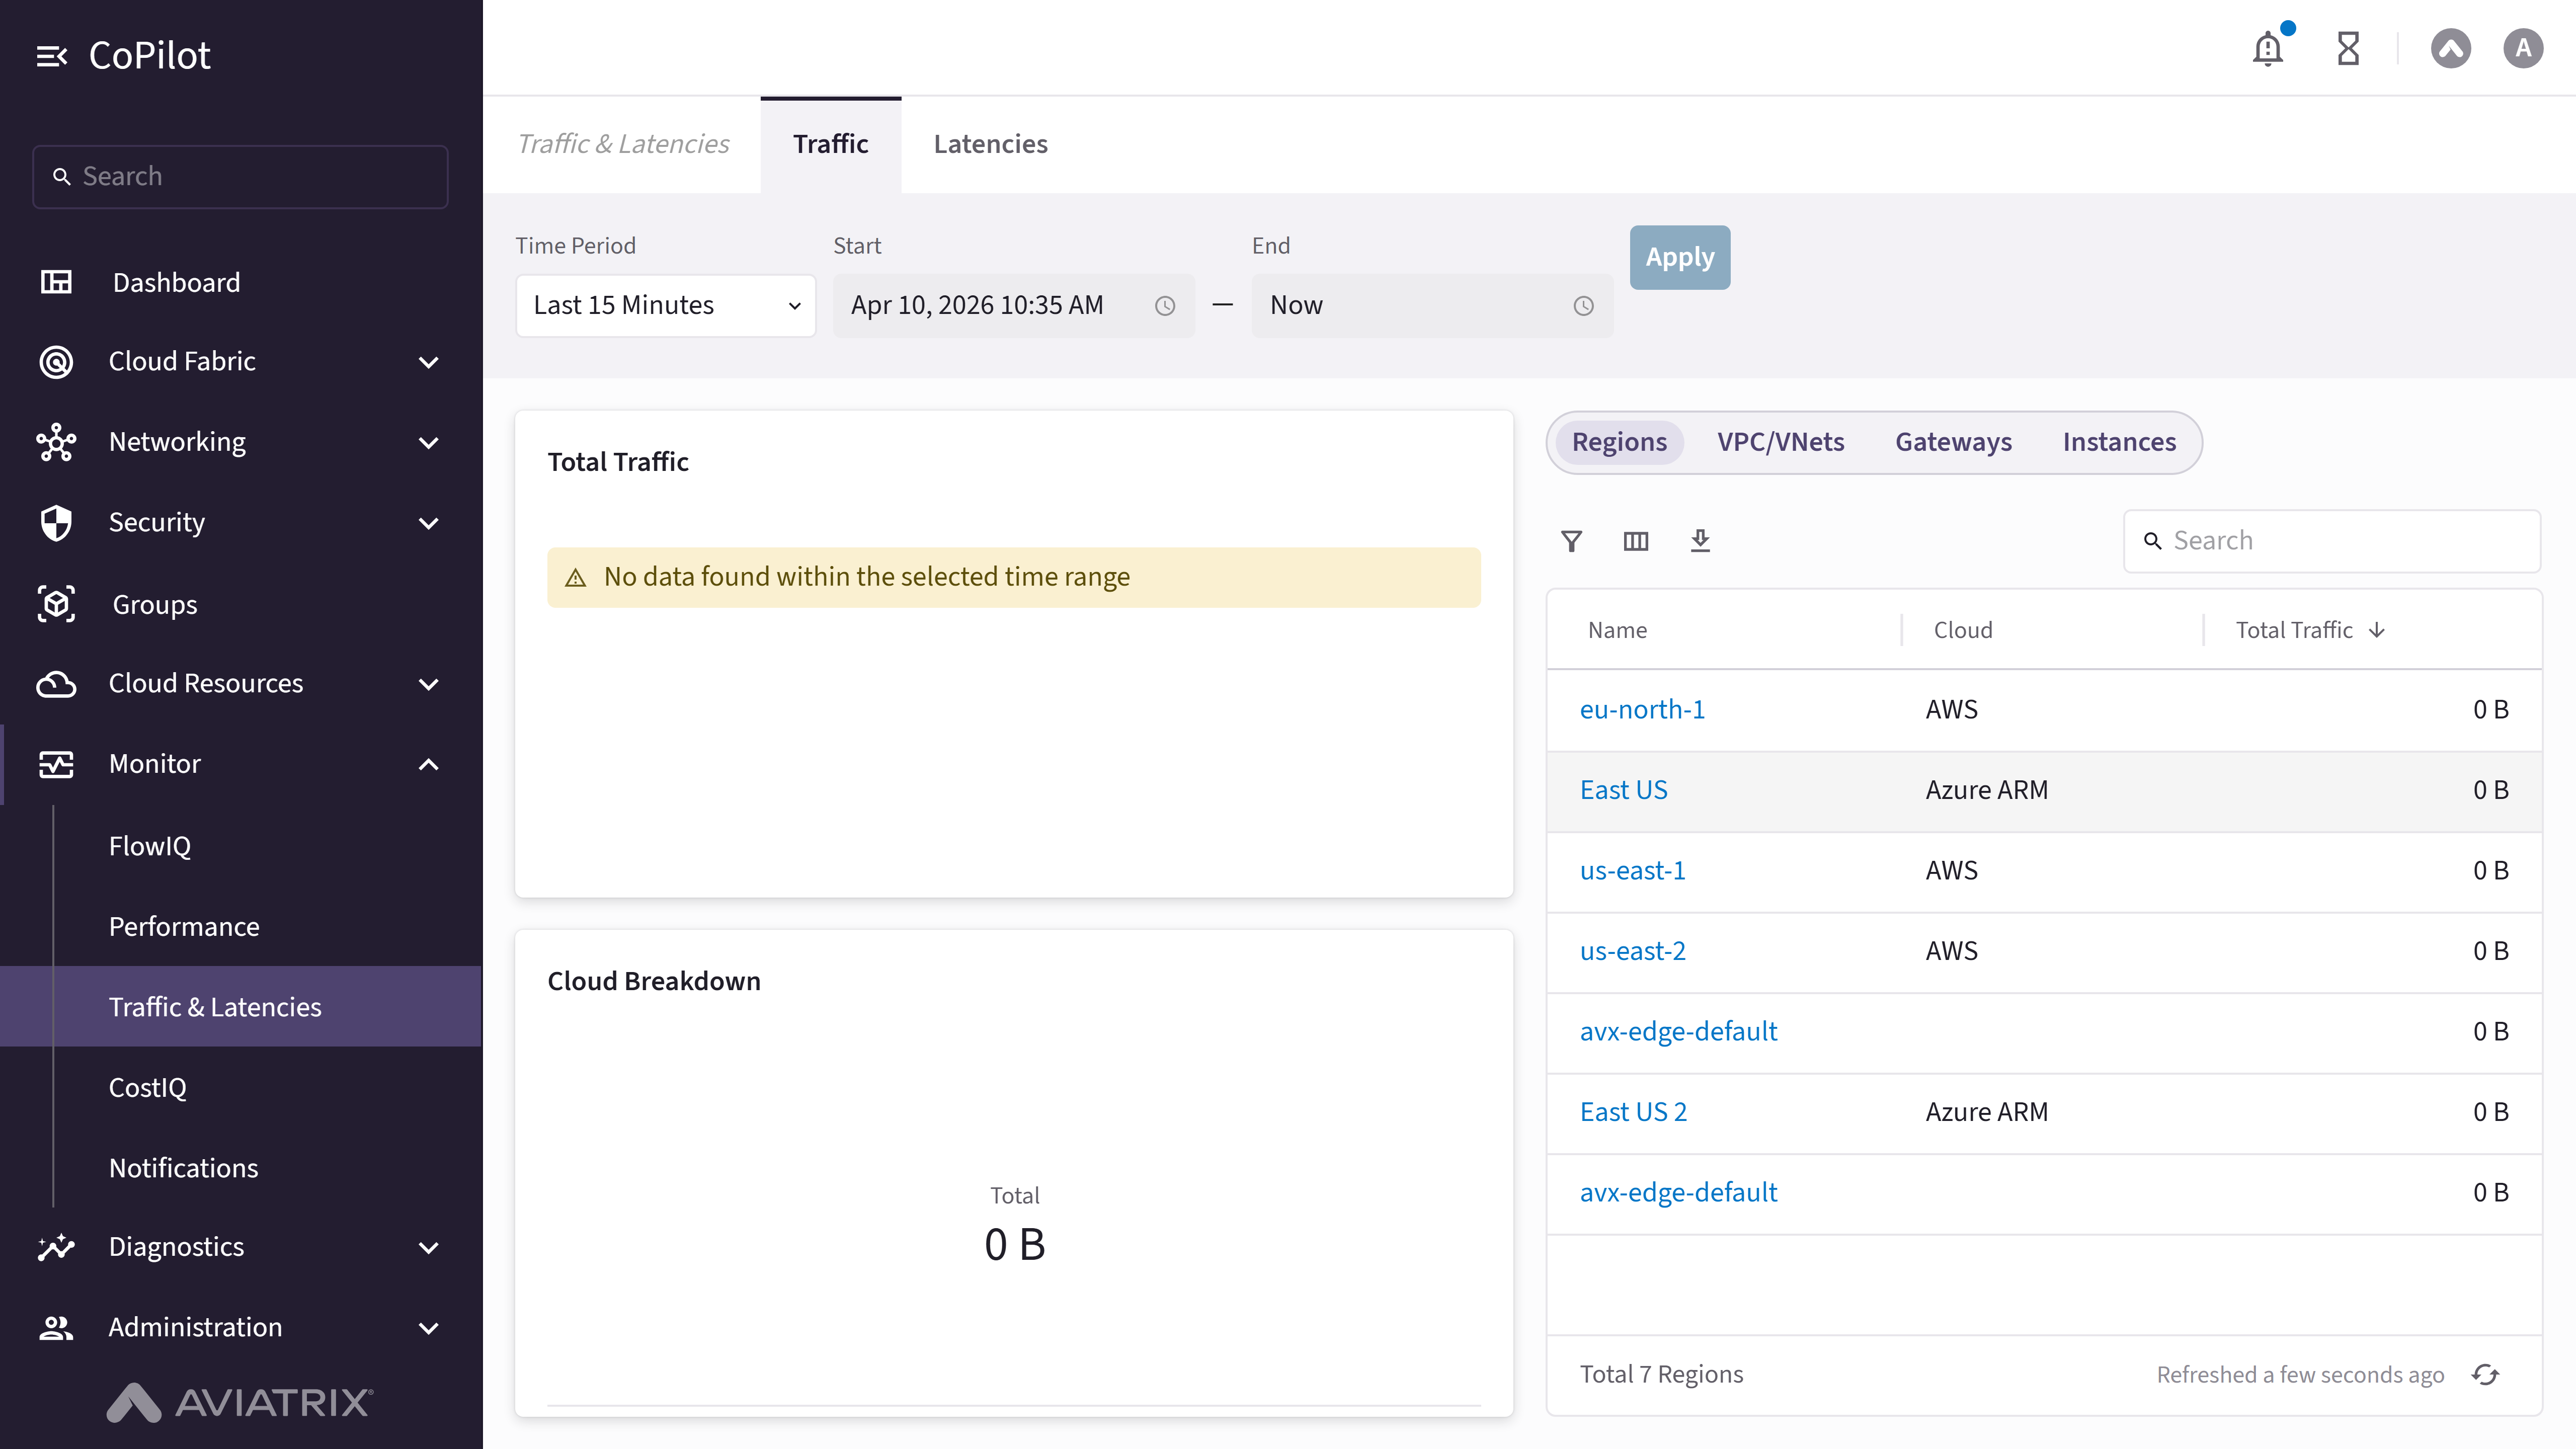Select the Instances view tab
Viewport: 2576px width, 1449px height.
click(x=2119, y=442)
